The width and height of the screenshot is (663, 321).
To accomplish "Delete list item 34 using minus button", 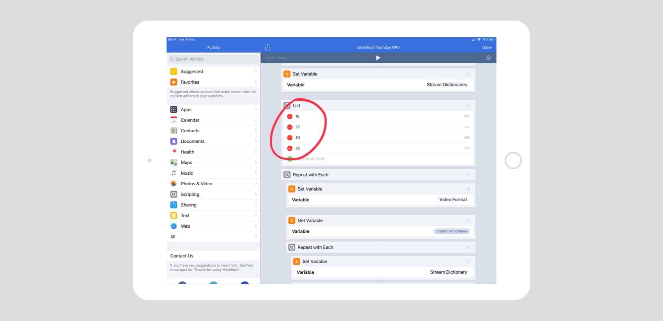I will pos(290,138).
